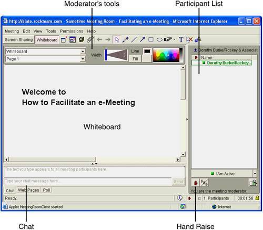Adjust the line Width slider
263x230 pixels.
click(x=116, y=55)
